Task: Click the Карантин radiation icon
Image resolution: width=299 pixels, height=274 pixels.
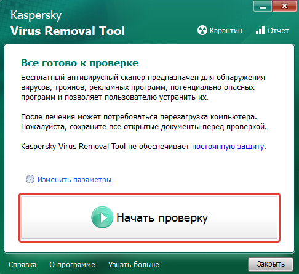Action: (x=202, y=30)
